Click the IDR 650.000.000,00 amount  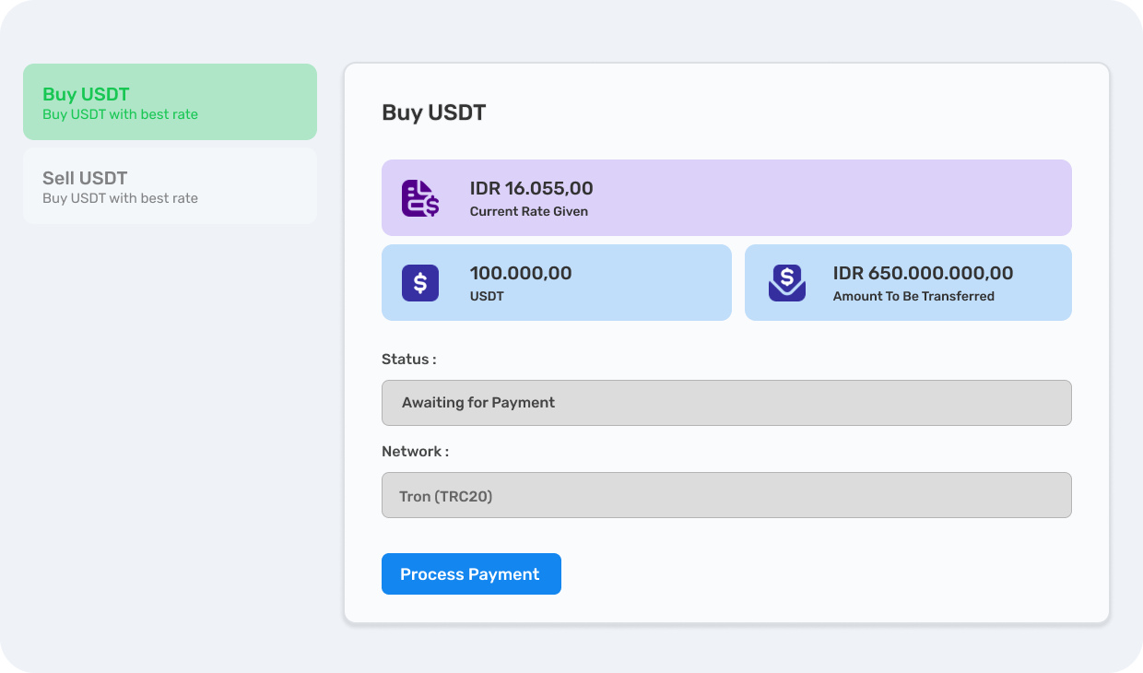coord(923,273)
